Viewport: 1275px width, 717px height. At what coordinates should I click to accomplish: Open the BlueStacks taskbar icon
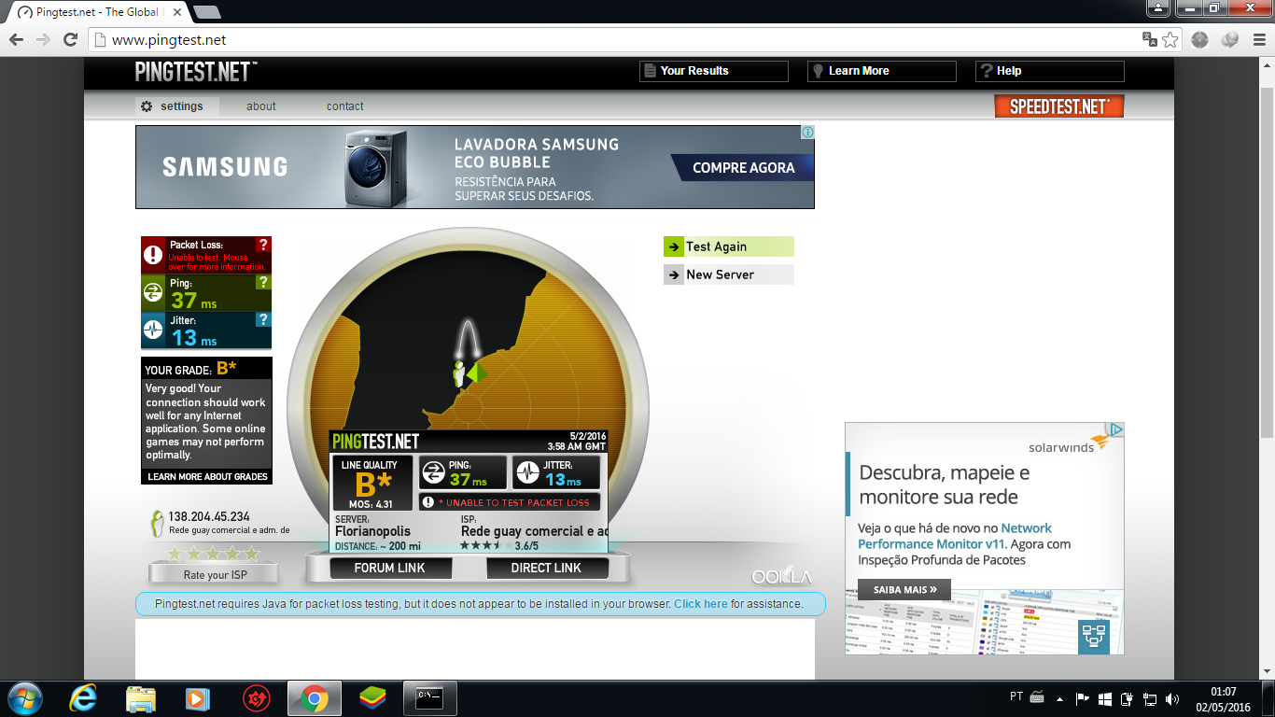click(372, 698)
